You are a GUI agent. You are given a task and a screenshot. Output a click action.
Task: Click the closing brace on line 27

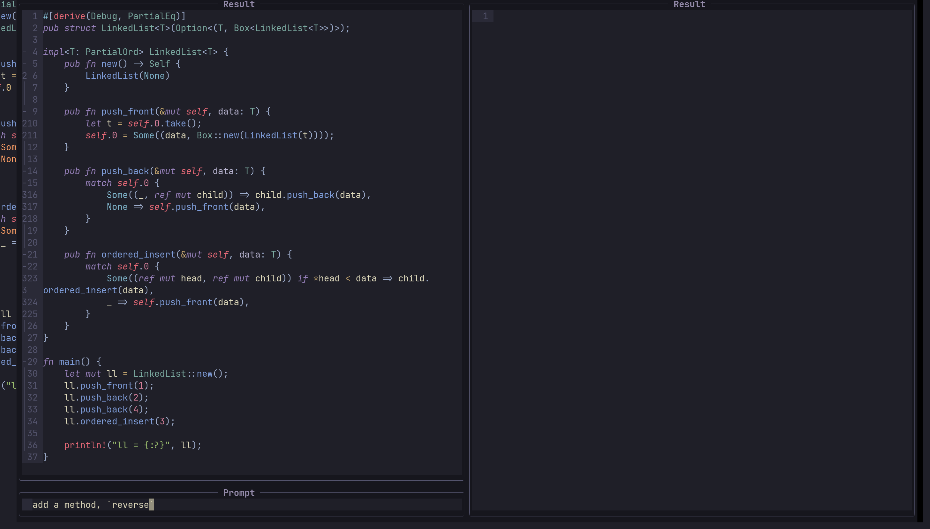pos(45,338)
